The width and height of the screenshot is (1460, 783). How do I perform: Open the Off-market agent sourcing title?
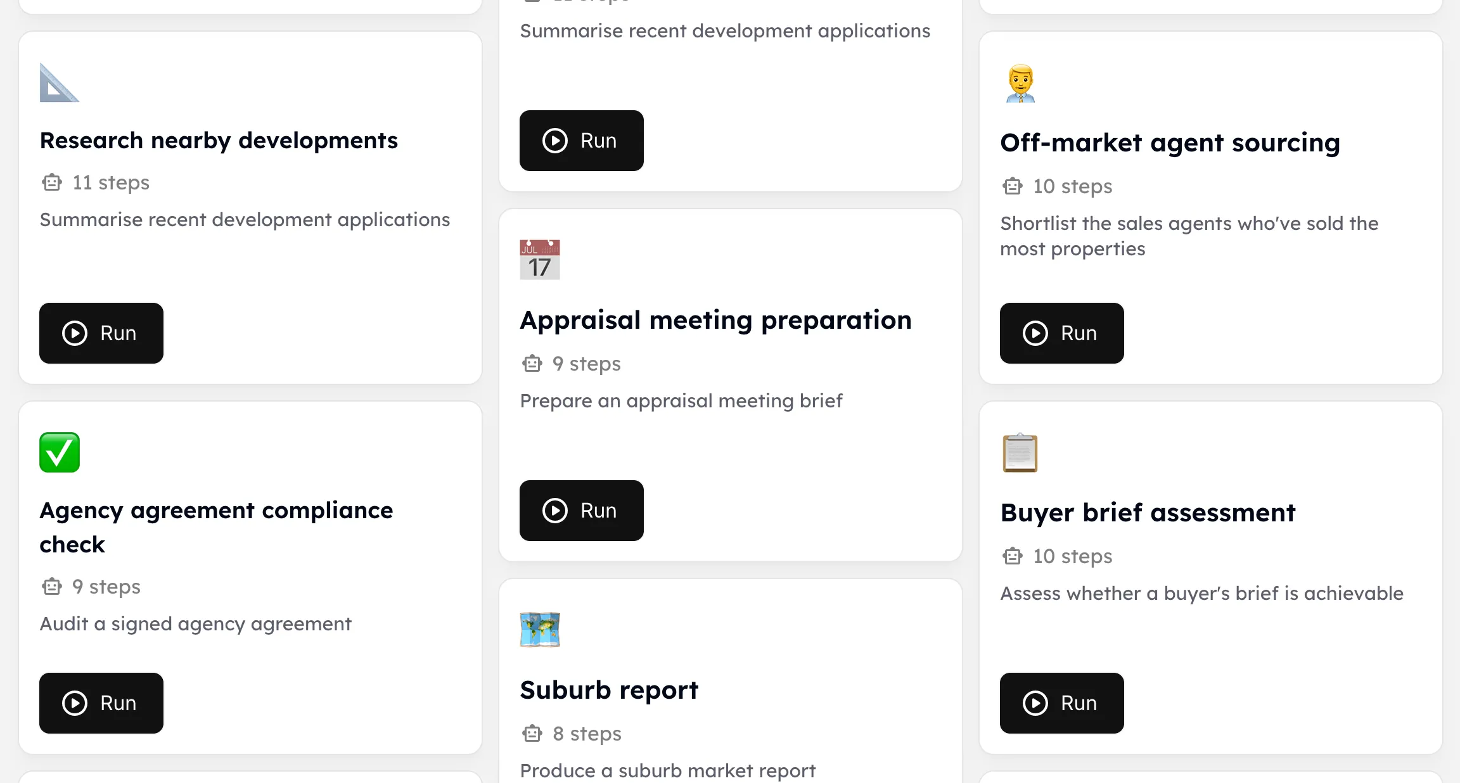point(1170,143)
